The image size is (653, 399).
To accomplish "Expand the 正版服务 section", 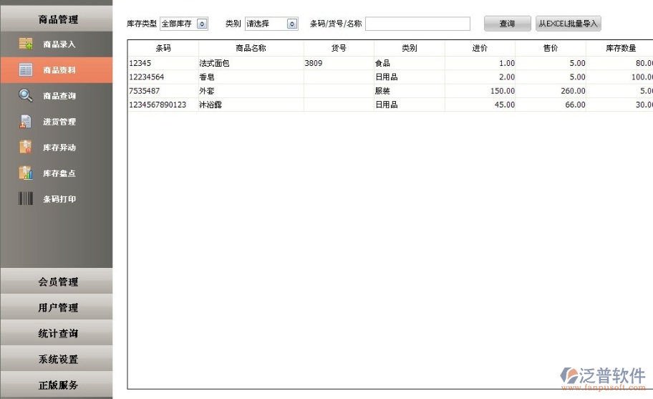I will click(57, 385).
